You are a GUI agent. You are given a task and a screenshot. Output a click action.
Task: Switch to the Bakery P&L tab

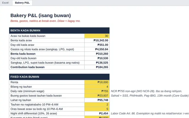[x=22, y=3]
